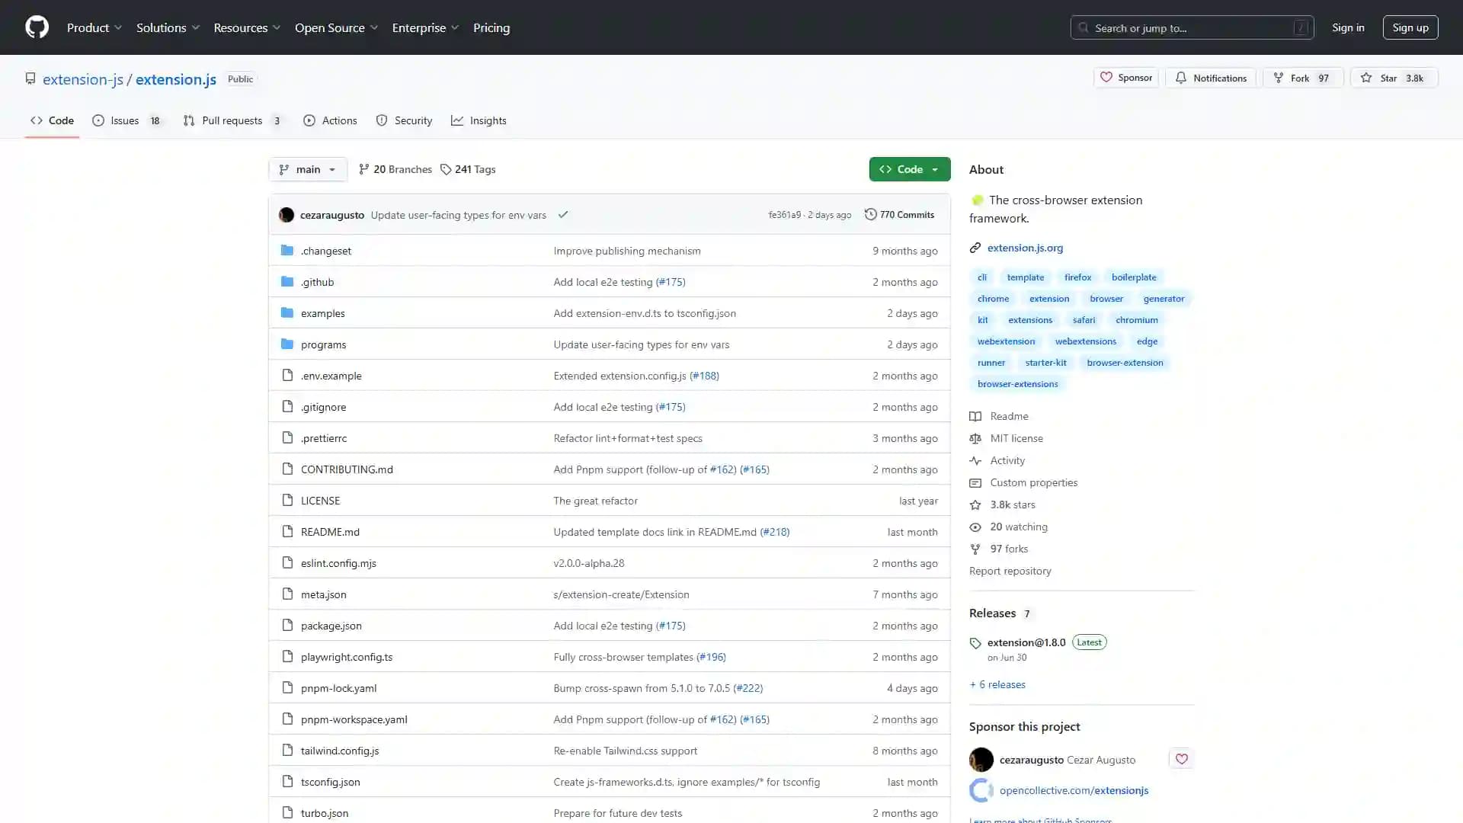
Task: Focus the Search or jump to field
Action: click(1192, 27)
